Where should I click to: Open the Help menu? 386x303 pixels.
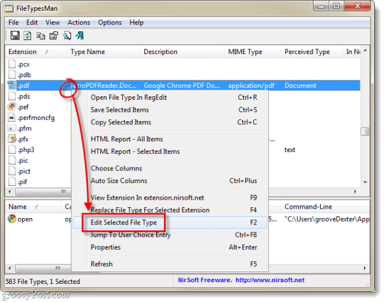(137, 23)
